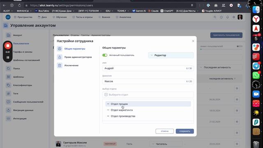The width and height of the screenshot is (263, 148).
Task: Click the Teamly logo home icon
Action: 8,17
